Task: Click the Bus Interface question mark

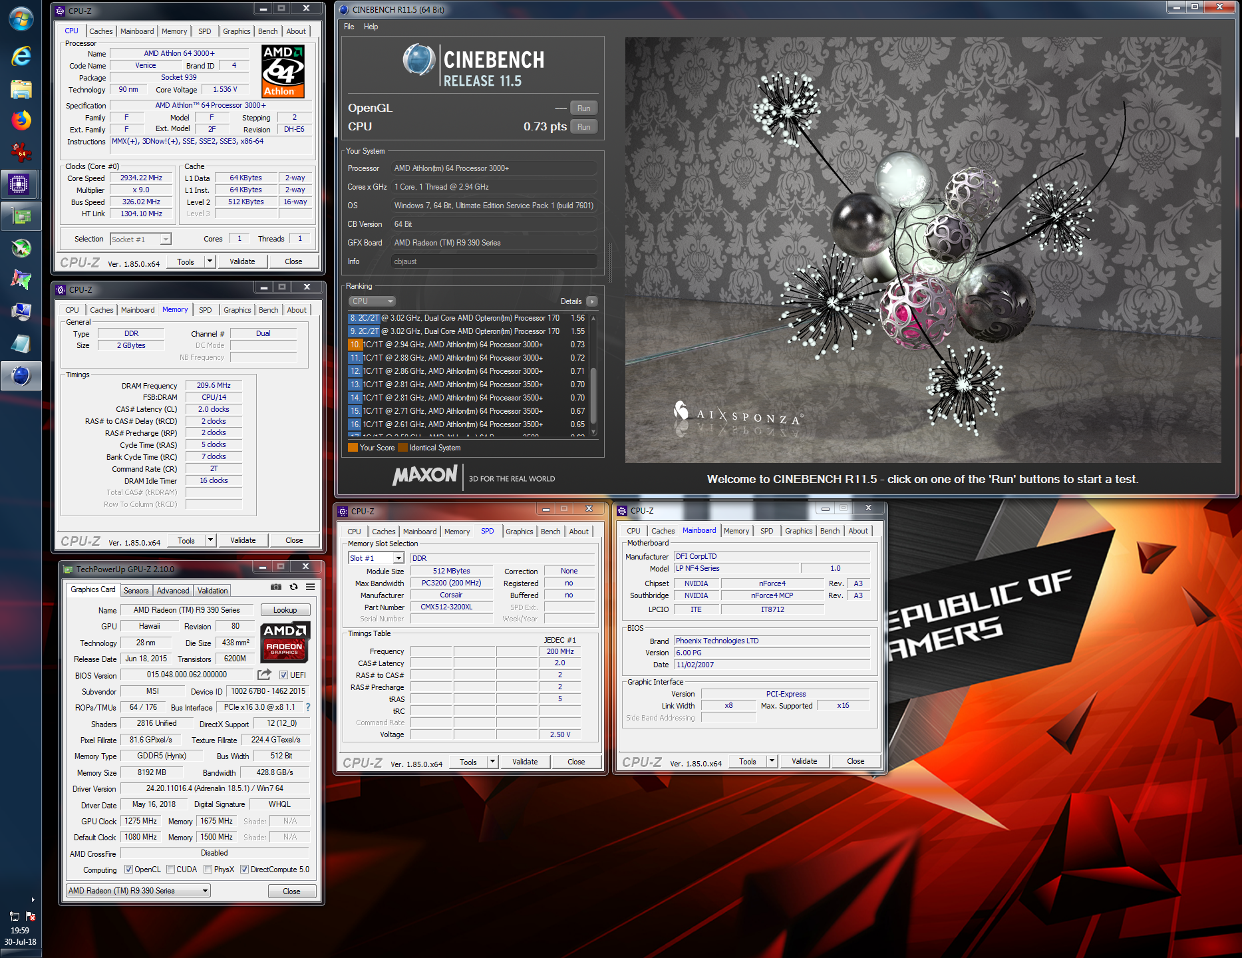Action: pos(308,707)
